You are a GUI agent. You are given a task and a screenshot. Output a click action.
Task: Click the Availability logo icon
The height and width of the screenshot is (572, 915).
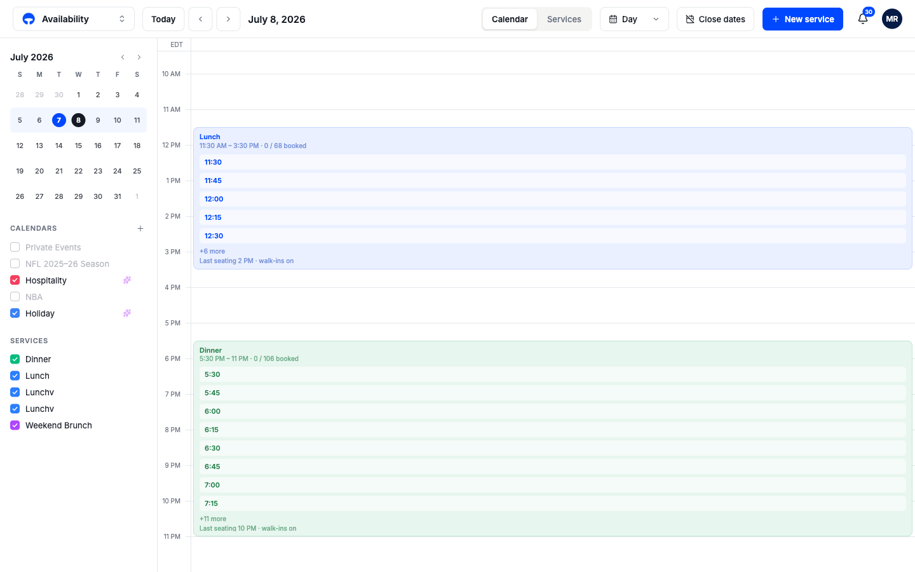[29, 19]
